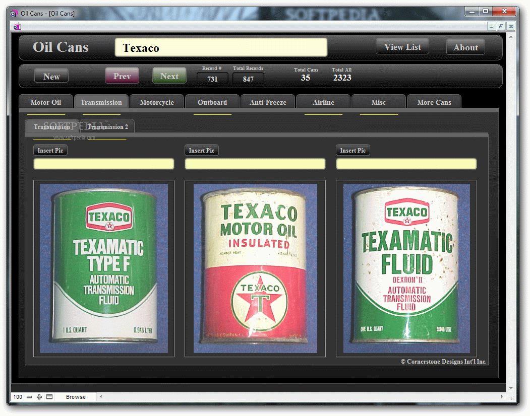Zoom in with status bar plus icon
This screenshot has width=530, height=416.
(39, 397)
